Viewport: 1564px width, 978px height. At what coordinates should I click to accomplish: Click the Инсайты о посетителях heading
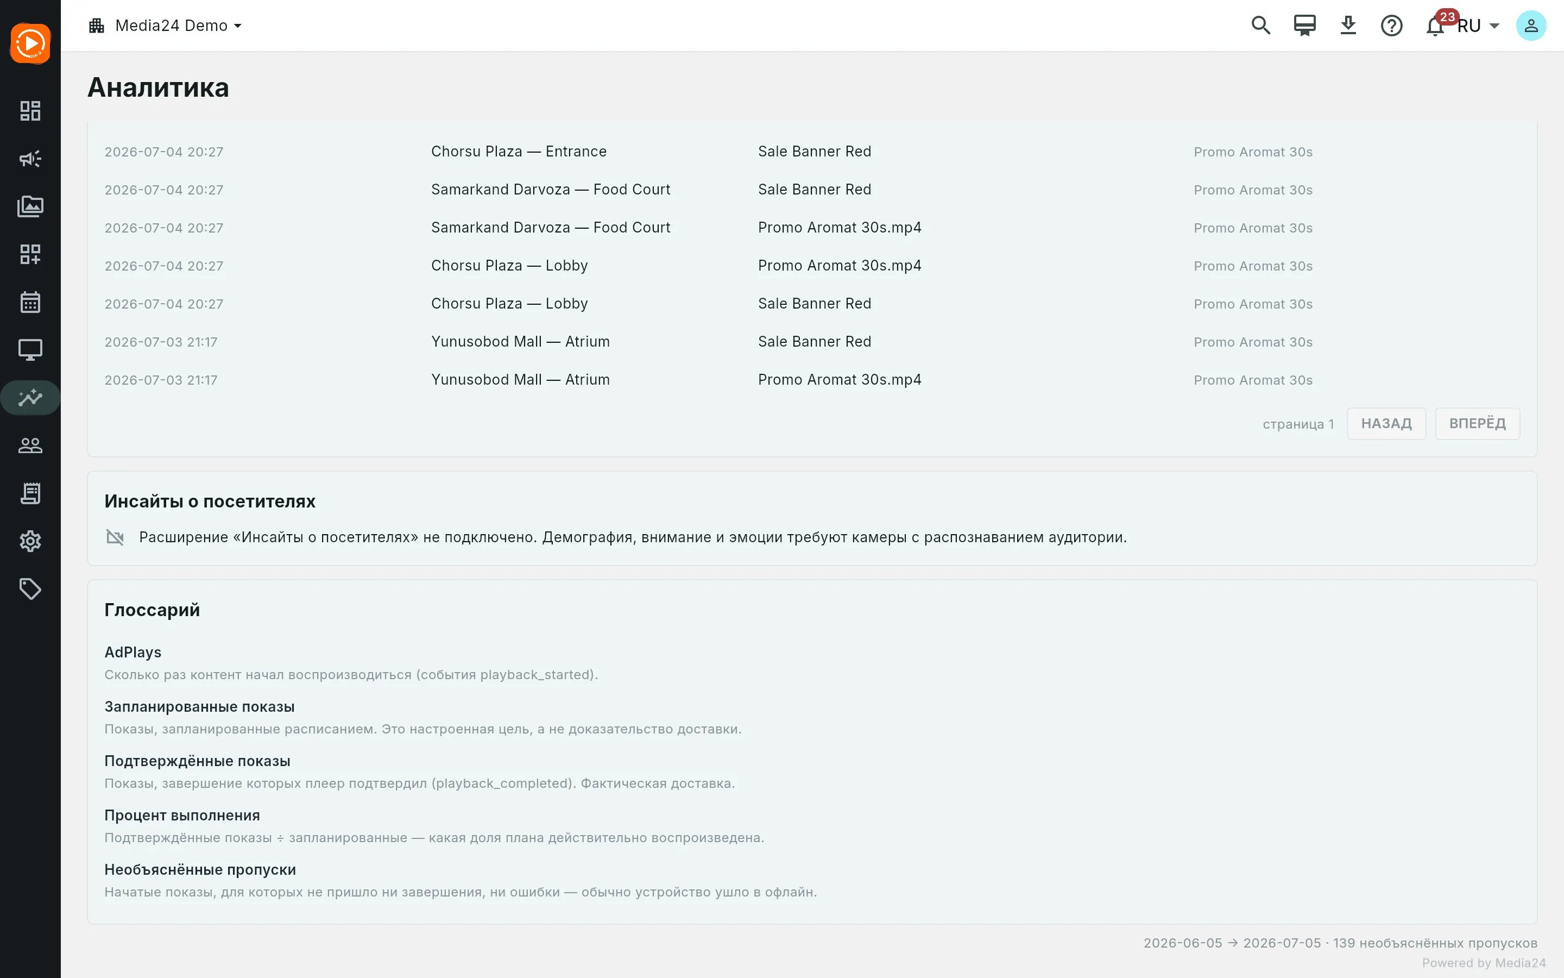[x=210, y=501]
